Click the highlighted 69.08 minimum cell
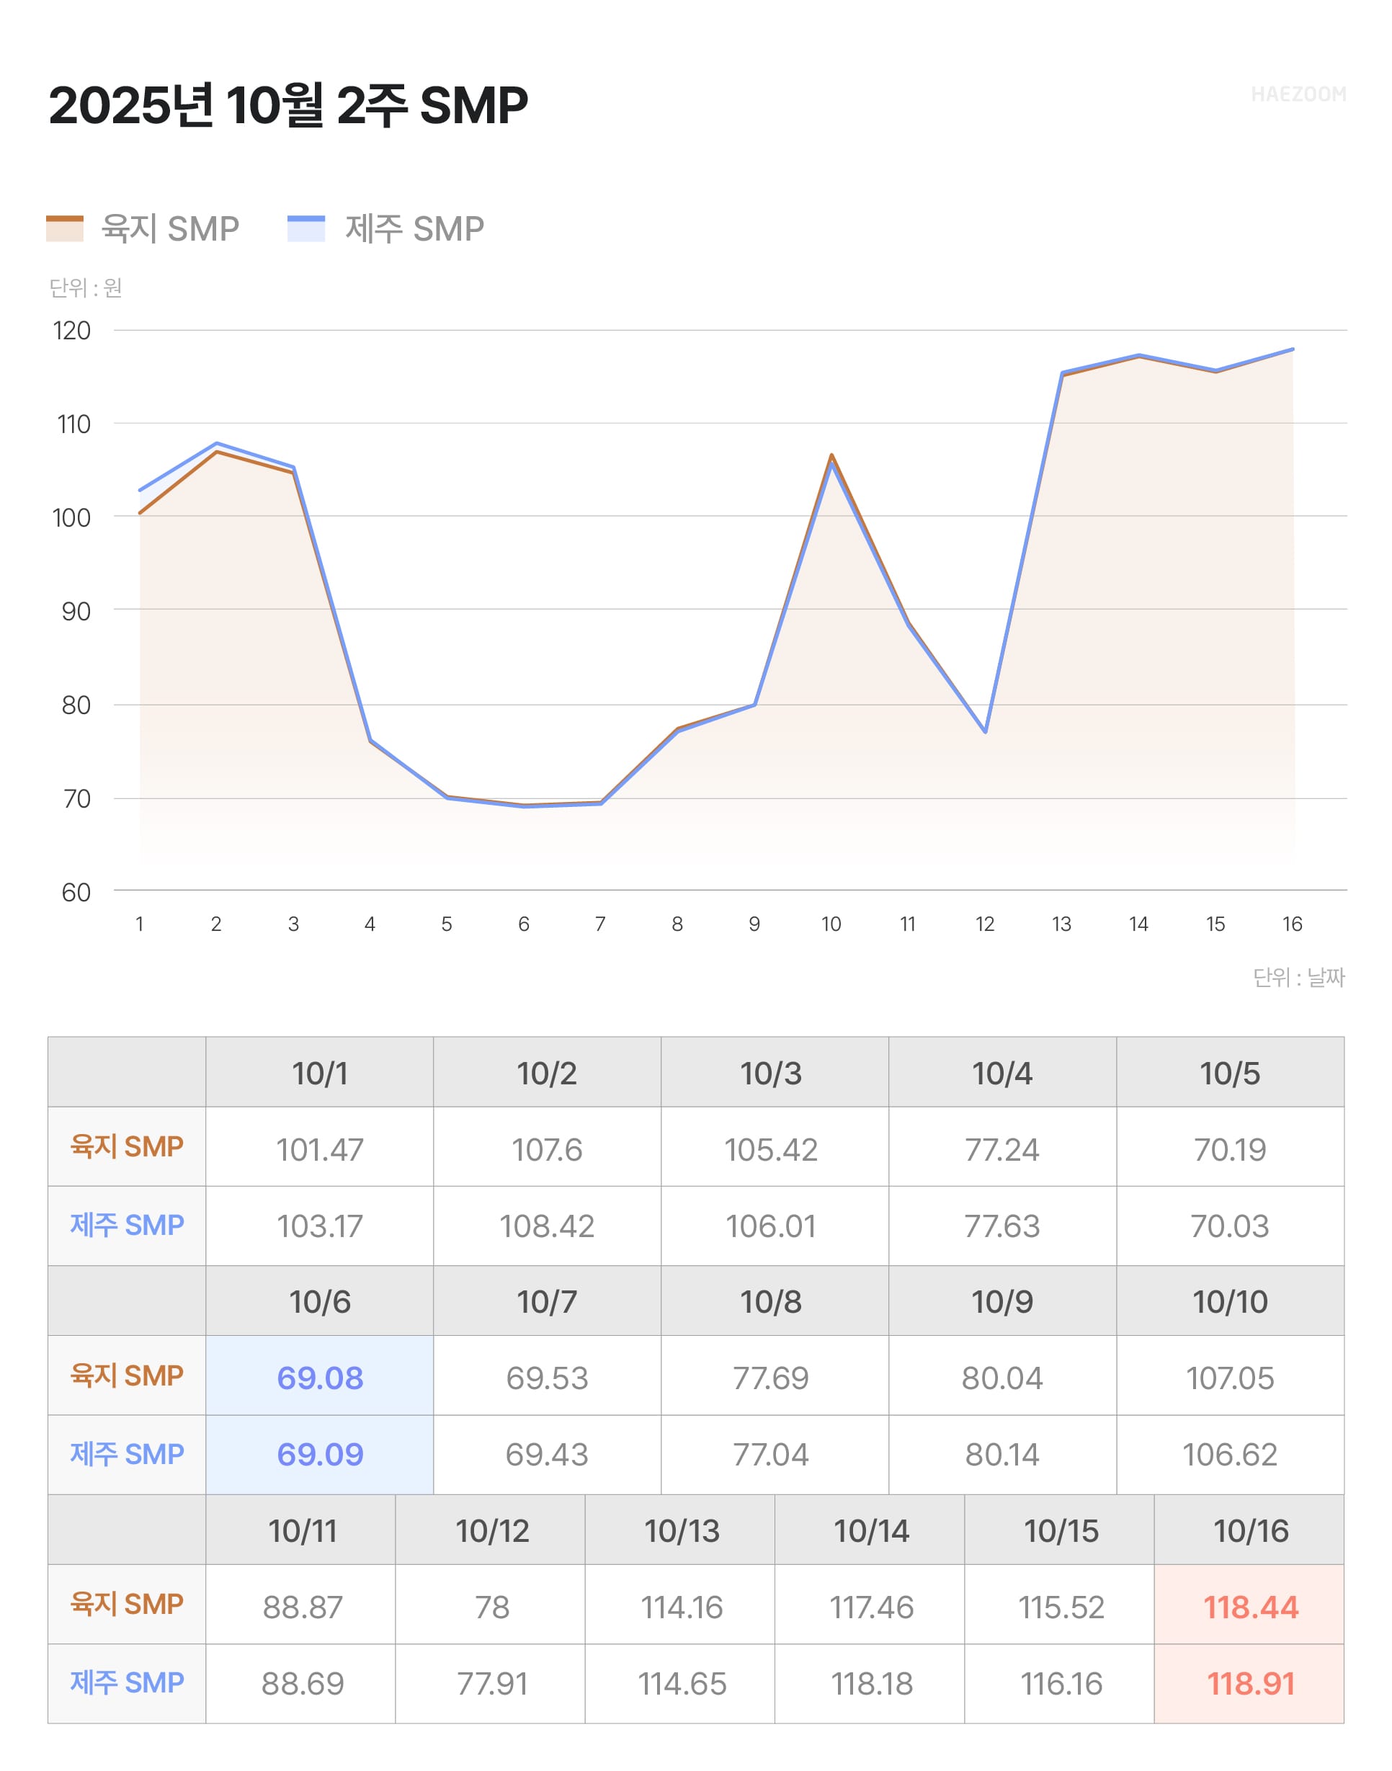Viewport: 1392px width, 1771px height. (x=319, y=1378)
